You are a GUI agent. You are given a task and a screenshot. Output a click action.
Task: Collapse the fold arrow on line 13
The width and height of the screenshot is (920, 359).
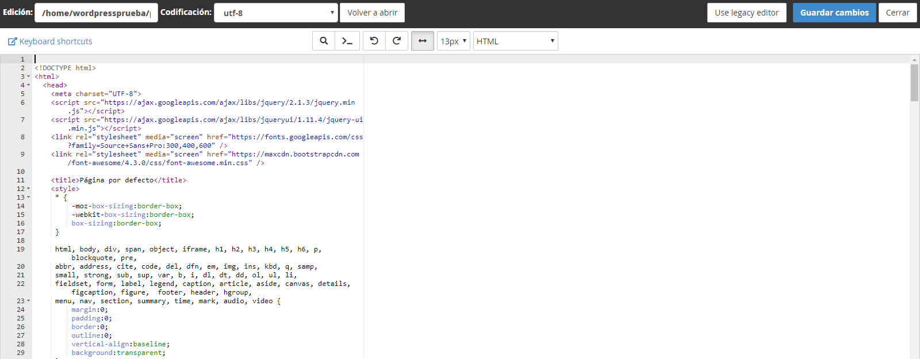pos(29,197)
